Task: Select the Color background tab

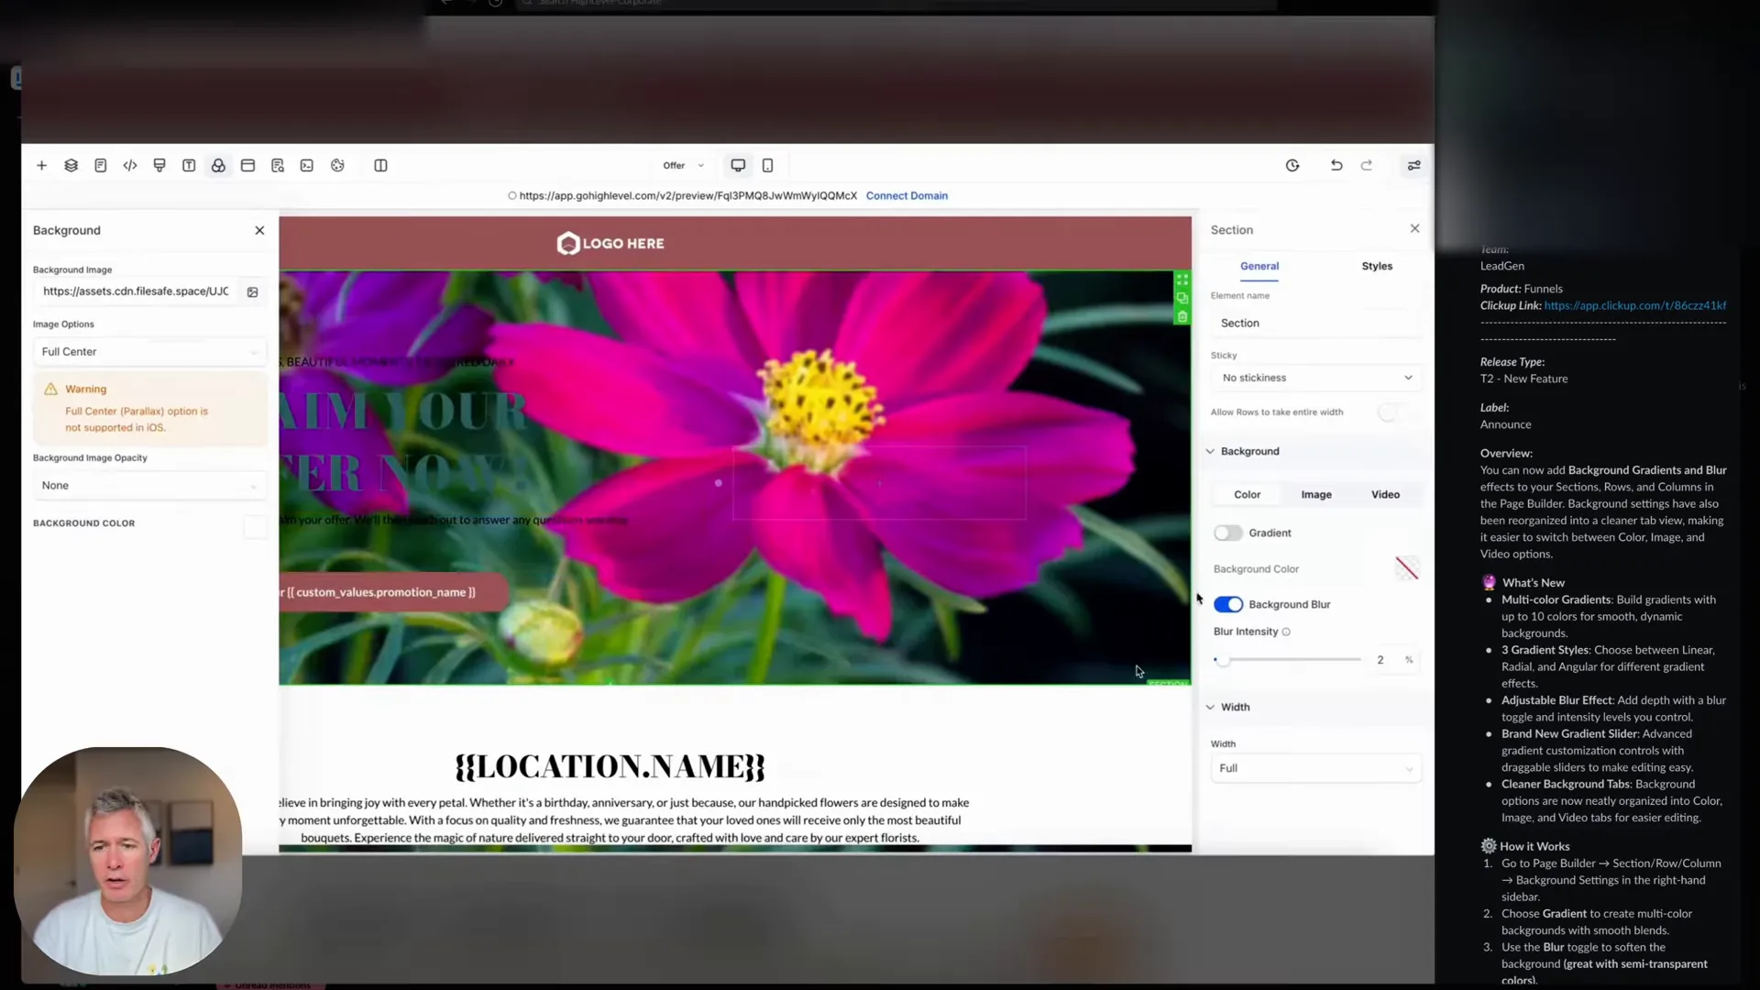Action: pyautogui.click(x=1247, y=495)
